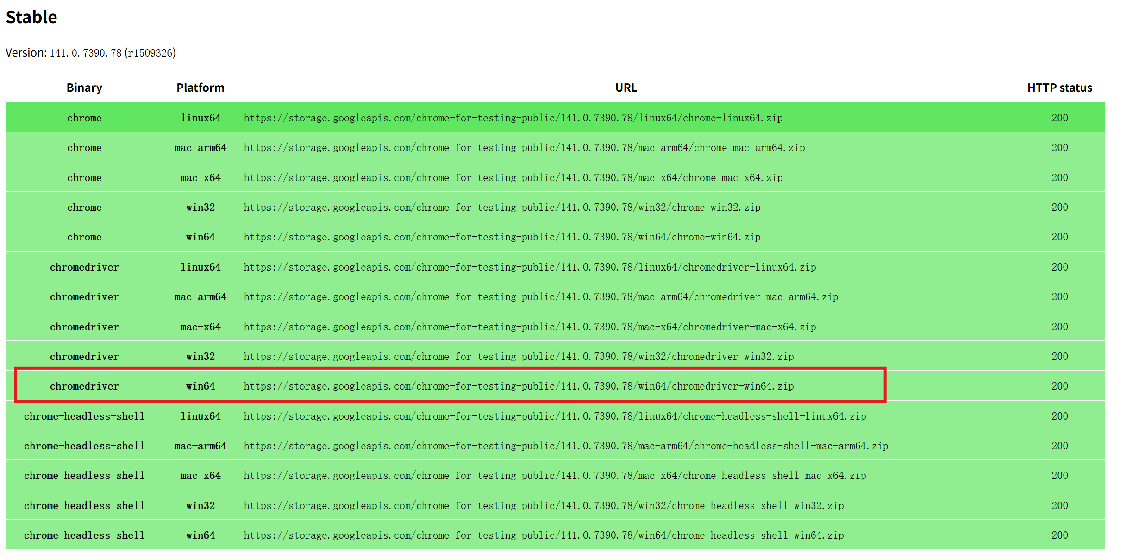Click the 200 status for chrome linux64
The image size is (1145, 560).
coord(1059,118)
